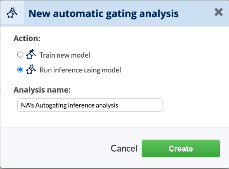Click the word Autogating in the name field
The height and width of the screenshot is (169, 229).
(x=51, y=105)
